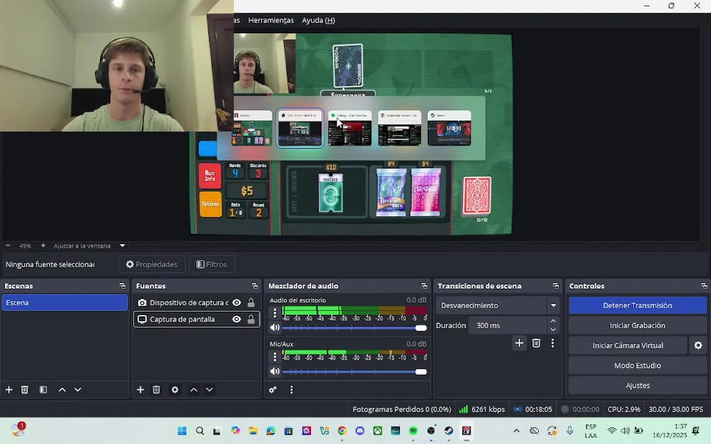Undock the Transiciones de escena panel

tap(556, 286)
